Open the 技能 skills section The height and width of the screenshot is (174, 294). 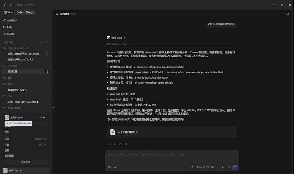coord(8,27)
